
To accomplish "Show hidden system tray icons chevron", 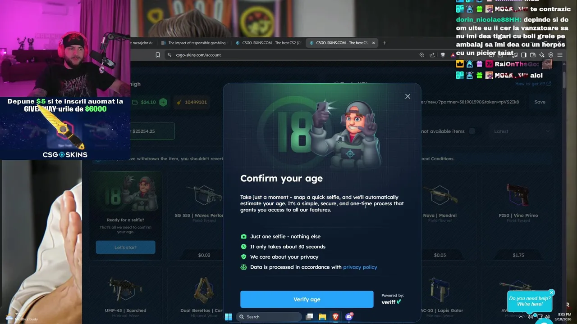I will 521,317.
